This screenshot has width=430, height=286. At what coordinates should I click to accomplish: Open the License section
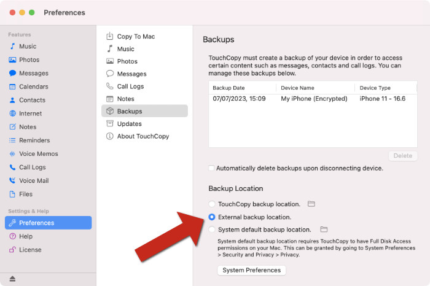point(25,250)
